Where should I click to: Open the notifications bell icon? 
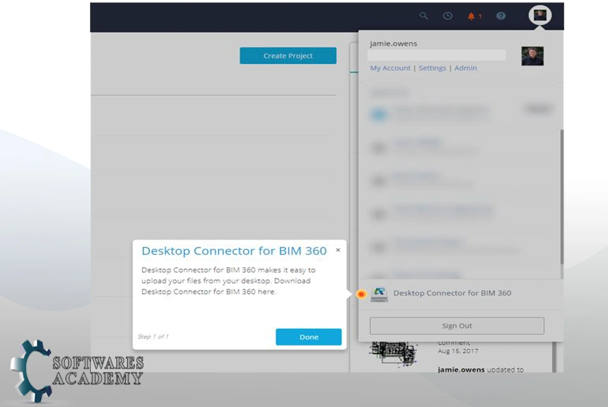[471, 16]
